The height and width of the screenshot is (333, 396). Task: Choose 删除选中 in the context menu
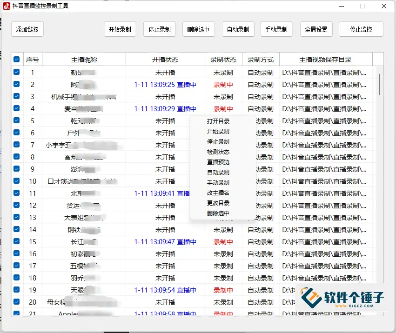tap(218, 213)
